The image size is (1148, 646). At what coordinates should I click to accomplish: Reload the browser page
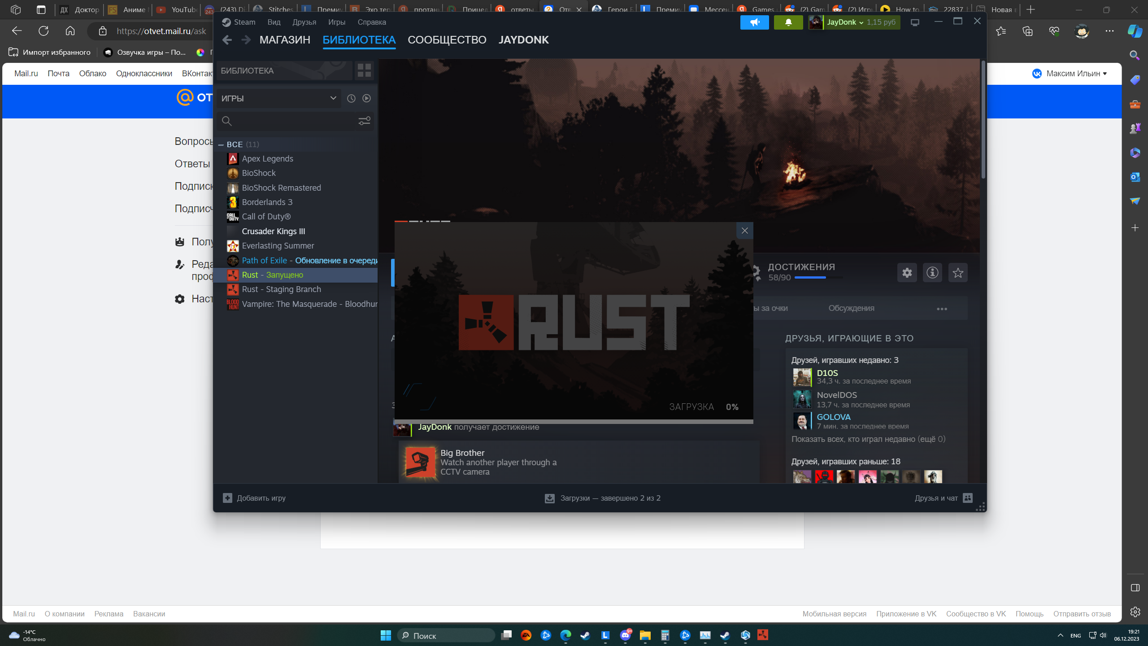[x=43, y=31]
